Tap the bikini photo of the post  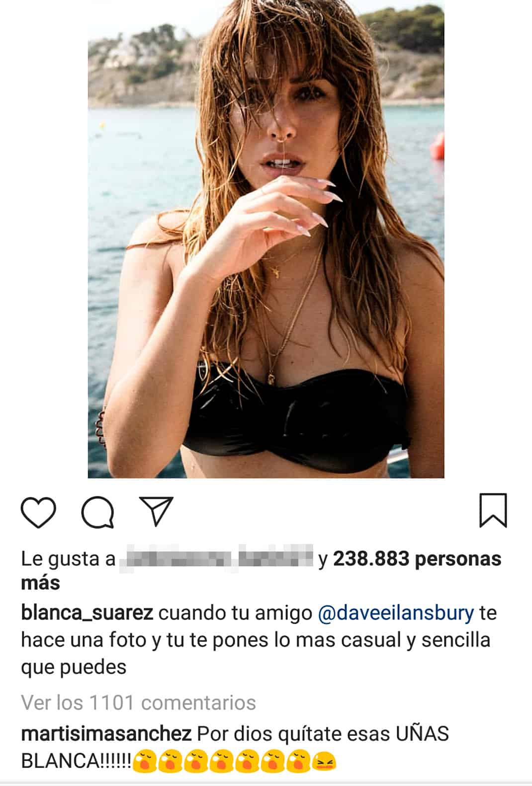point(266,239)
